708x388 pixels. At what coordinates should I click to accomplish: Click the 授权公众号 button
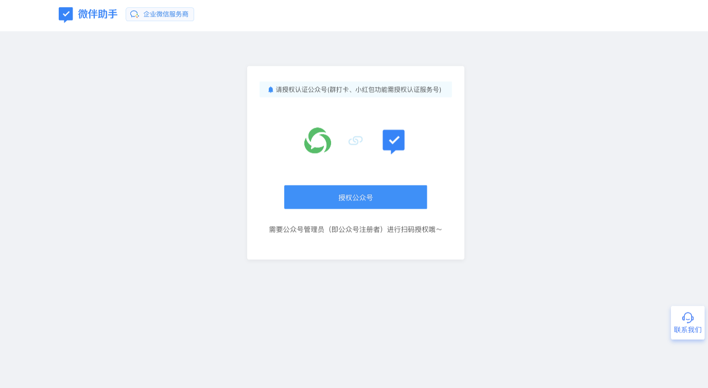click(355, 197)
